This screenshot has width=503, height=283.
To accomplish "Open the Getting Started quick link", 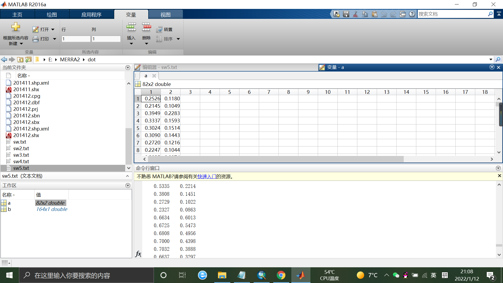I will pyautogui.click(x=207, y=177).
